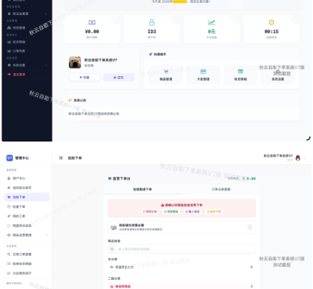Click the green ¥0.00 balance in the order panel header
Image resolution: width=313 pixels, height=289 pixels.
click(x=248, y=178)
